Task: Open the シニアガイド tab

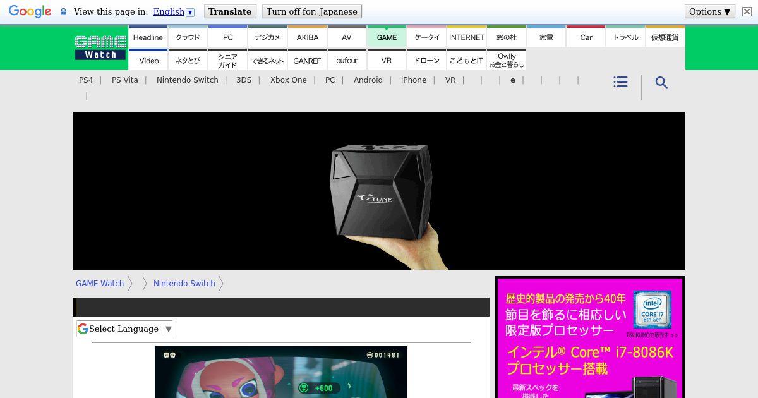Action: click(x=227, y=60)
